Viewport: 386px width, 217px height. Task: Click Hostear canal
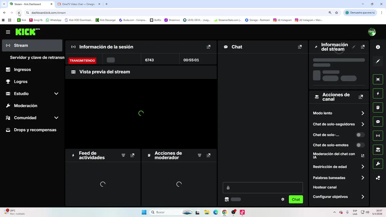pos(324,187)
